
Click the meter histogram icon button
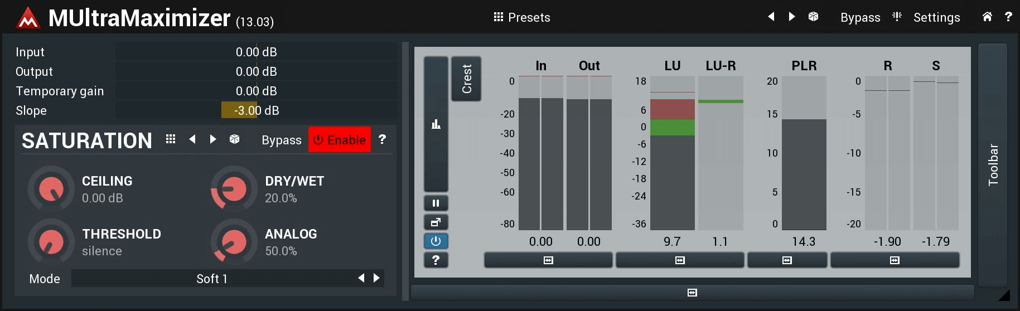(x=436, y=124)
